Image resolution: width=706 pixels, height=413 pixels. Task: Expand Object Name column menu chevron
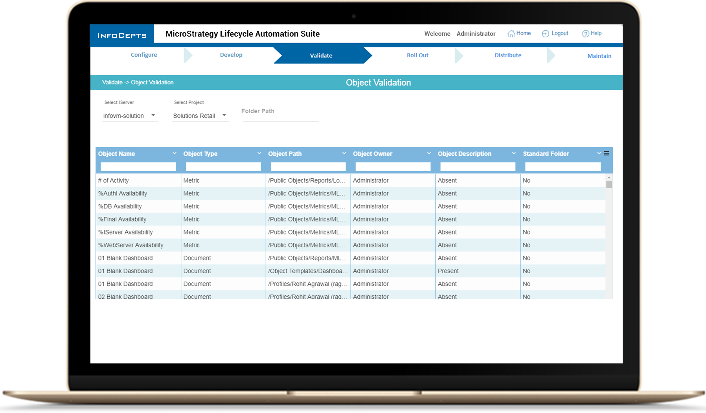click(x=174, y=153)
